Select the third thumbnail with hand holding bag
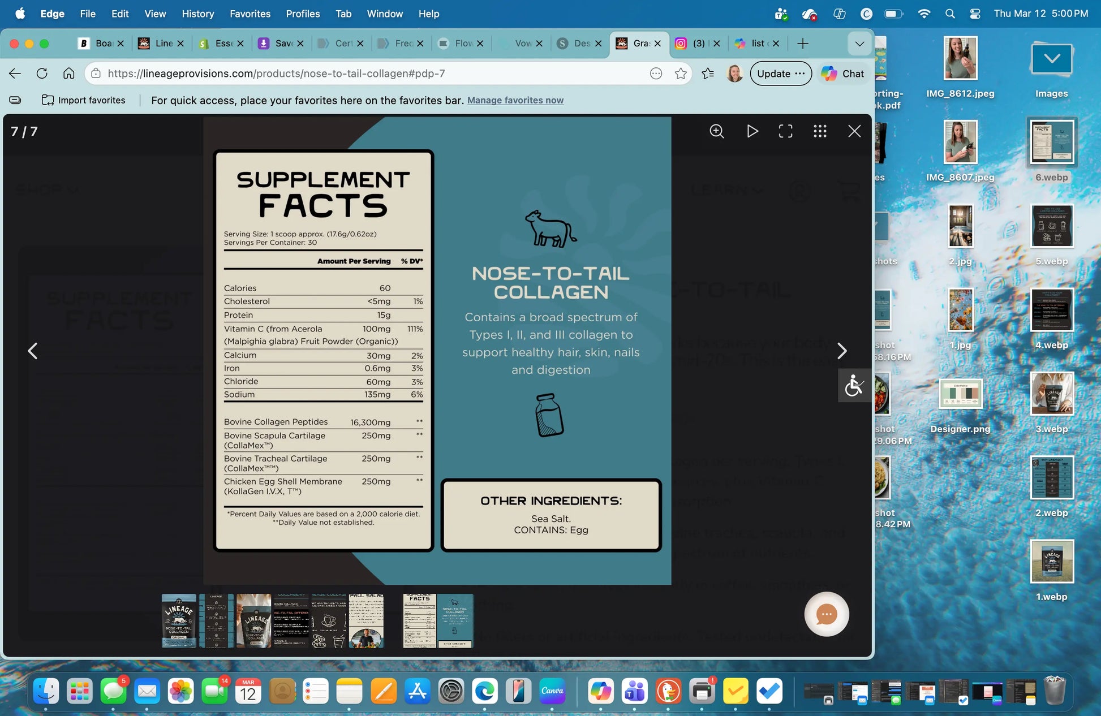Image resolution: width=1101 pixels, height=716 pixels. (254, 621)
